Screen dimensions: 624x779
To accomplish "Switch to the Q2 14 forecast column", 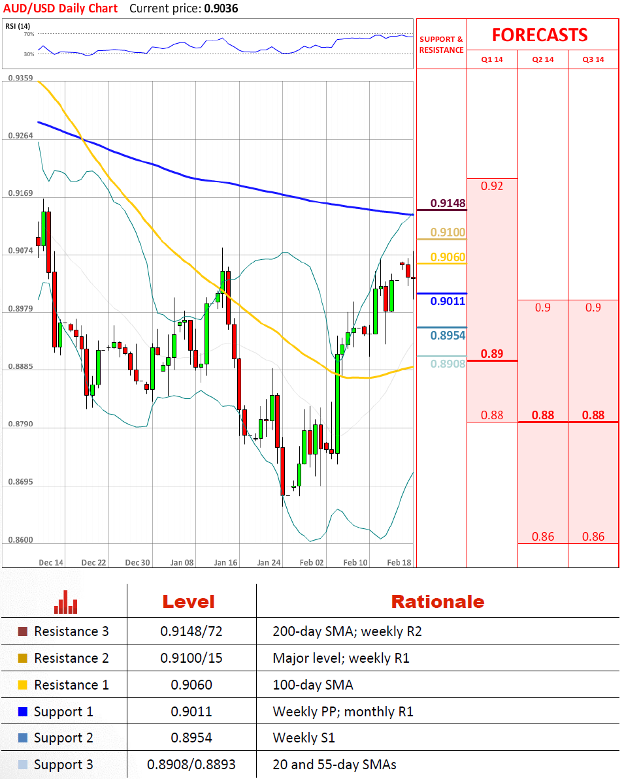I will click(x=542, y=59).
